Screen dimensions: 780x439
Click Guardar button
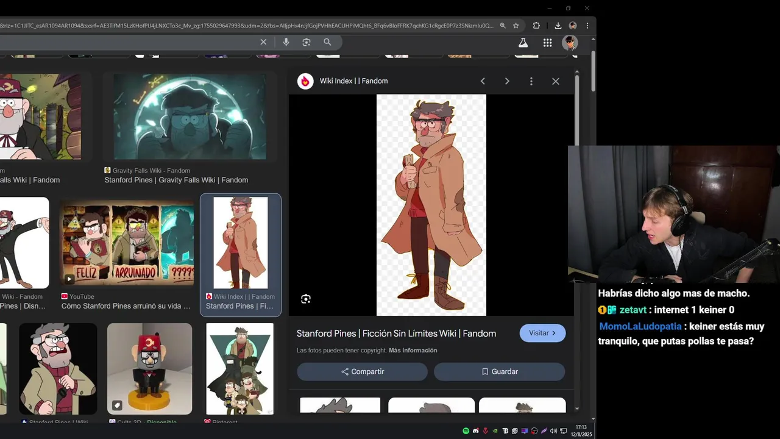(499, 371)
